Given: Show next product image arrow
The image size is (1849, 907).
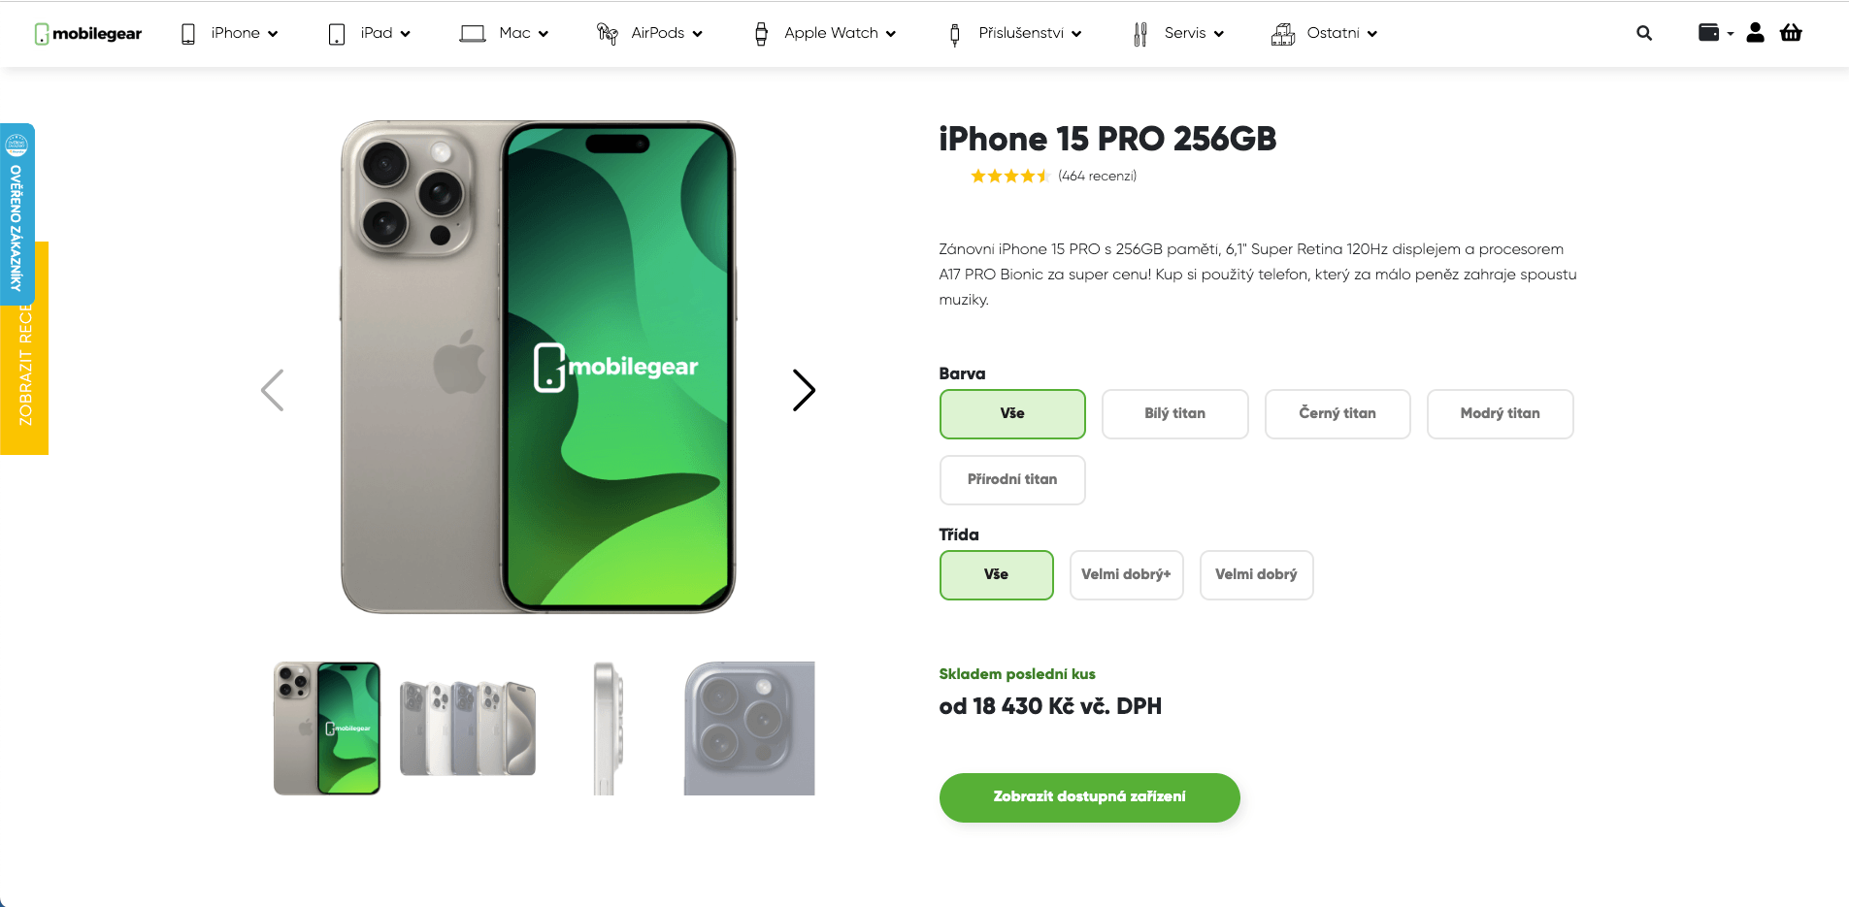Looking at the screenshot, I should (x=803, y=390).
